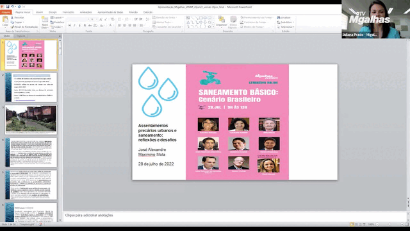Open the Selecionar dropdown
This screenshot has height=231, width=410.
(x=286, y=27)
